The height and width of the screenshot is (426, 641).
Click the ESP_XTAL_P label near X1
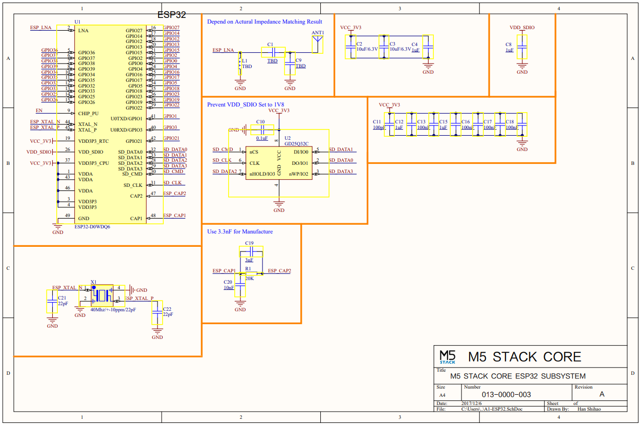139,299
